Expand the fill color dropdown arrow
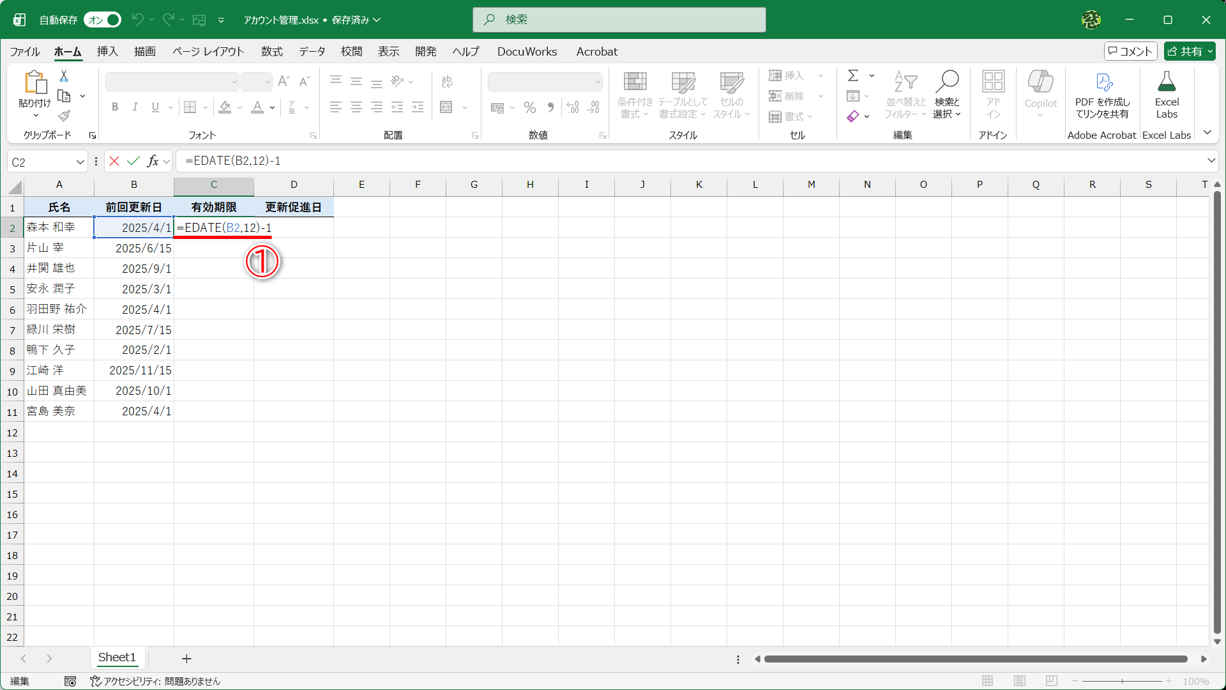The height and width of the screenshot is (690, 1226). pos(239,107)
